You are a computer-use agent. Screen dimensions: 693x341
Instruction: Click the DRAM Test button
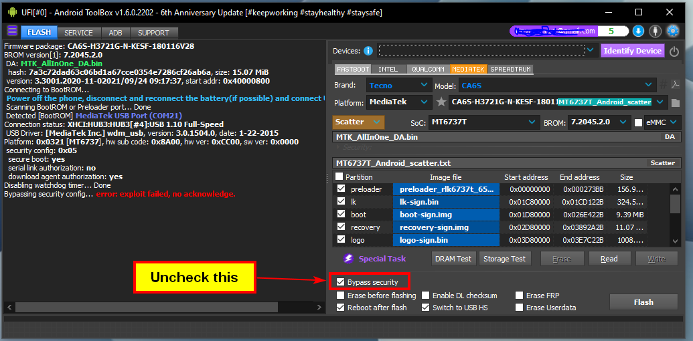453,259
